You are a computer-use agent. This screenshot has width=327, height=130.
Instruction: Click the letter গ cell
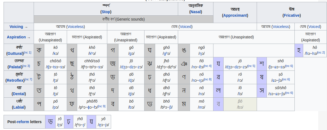[113, 50]
